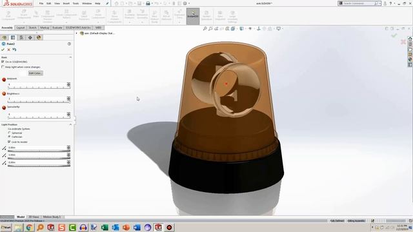
Task: Click the Zoom to Area view icon
Action: 210,28
